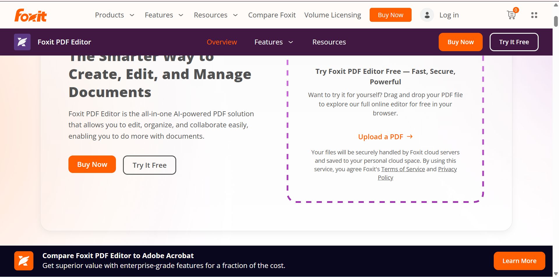Click the page scrollbar thumb
559x277 pixels.
(x=556, y=21)
